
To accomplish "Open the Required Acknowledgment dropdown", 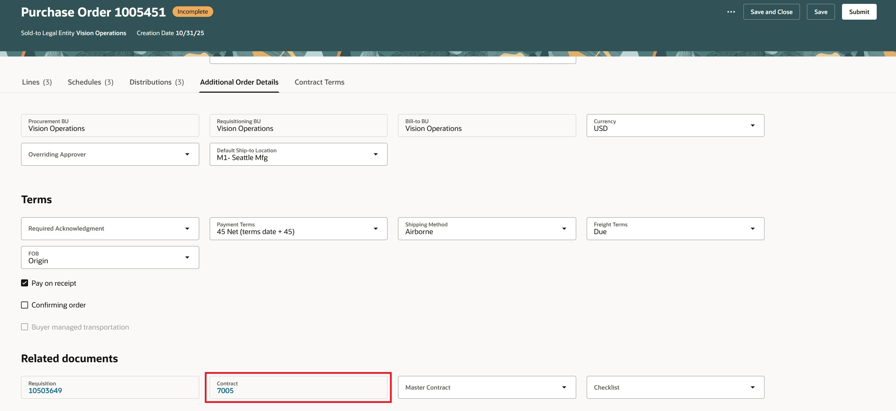I will pos(187,228).
